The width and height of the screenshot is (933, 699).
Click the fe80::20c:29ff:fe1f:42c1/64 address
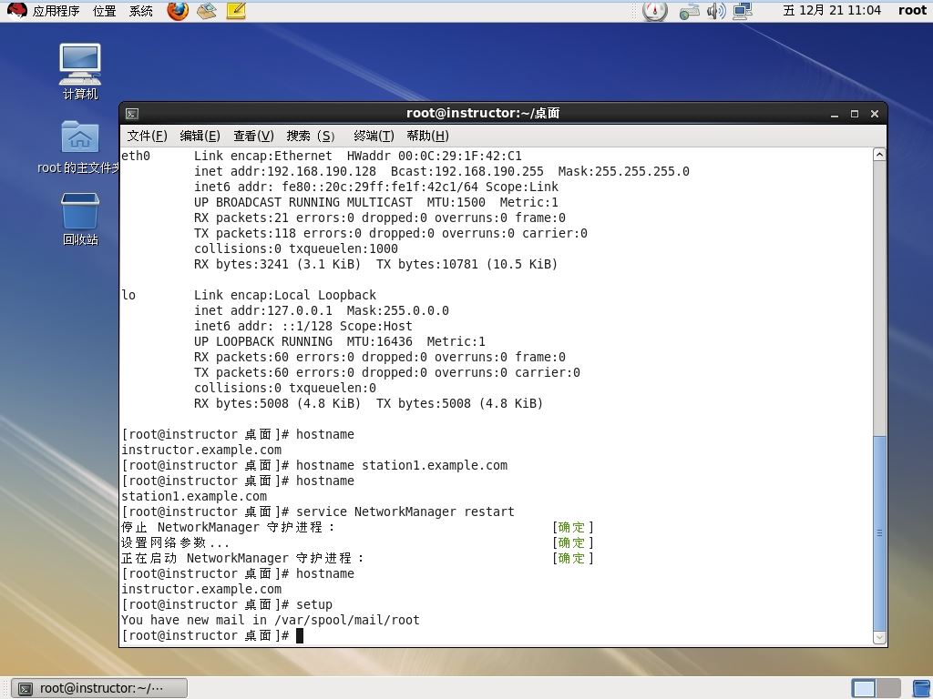[x=380, y=187]
